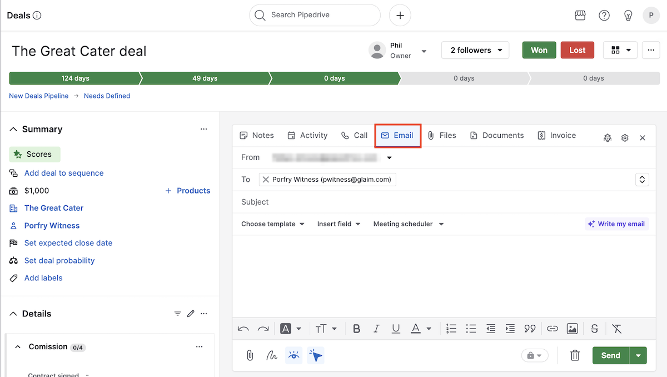
Task: Click the plus quick add button
Action: 400,16
